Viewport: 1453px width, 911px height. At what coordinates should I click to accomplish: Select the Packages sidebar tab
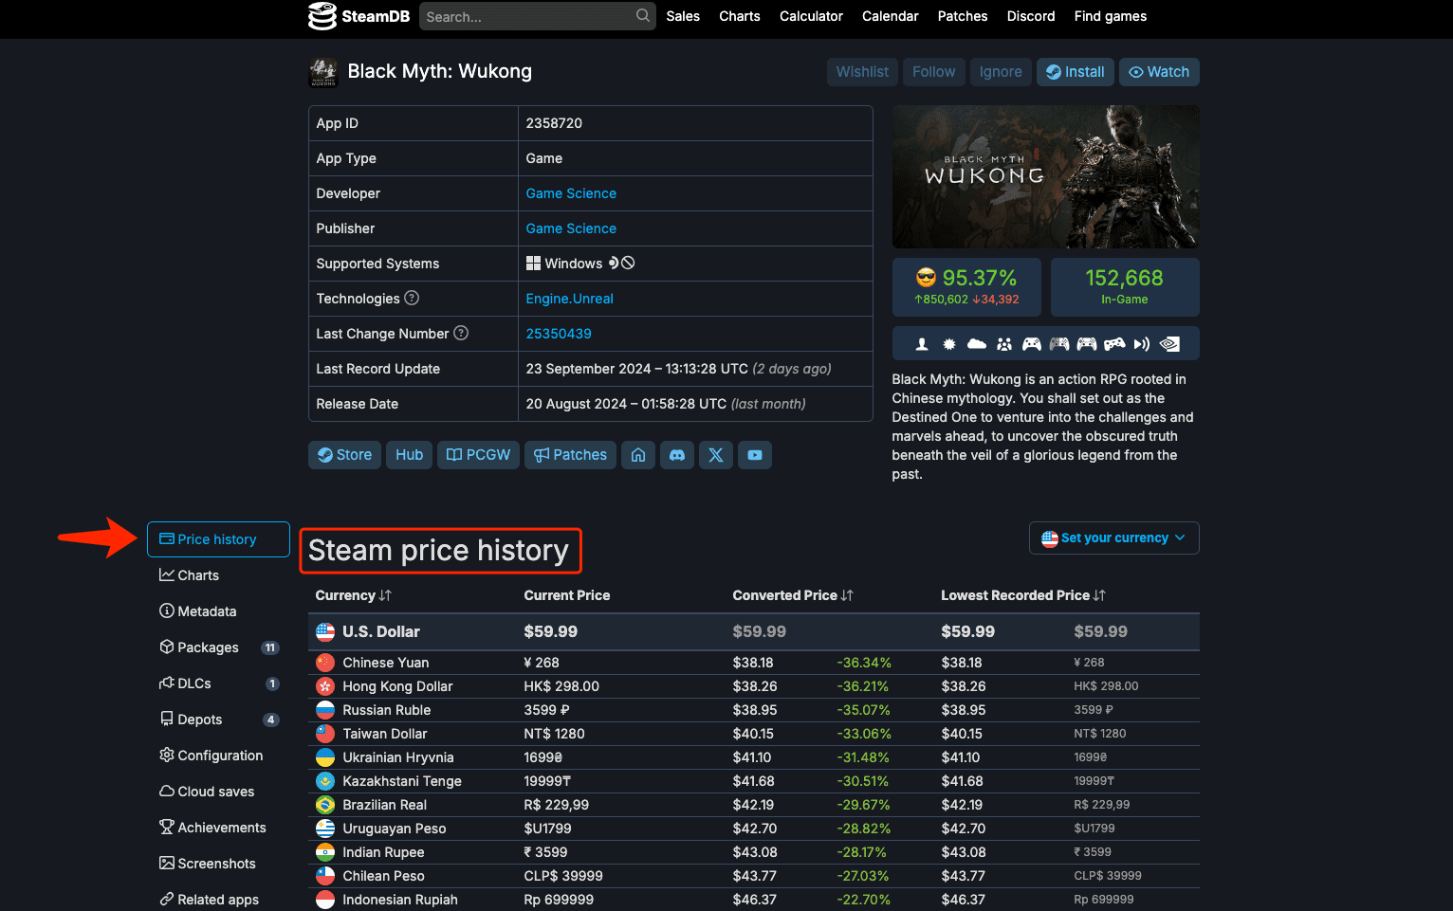click(x=218, y=647)
